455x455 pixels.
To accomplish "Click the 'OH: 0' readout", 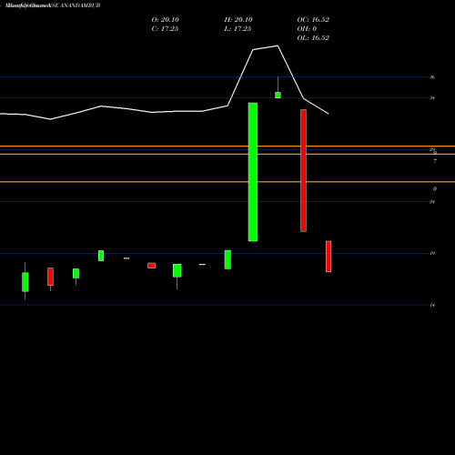I will tap(307, 29).
